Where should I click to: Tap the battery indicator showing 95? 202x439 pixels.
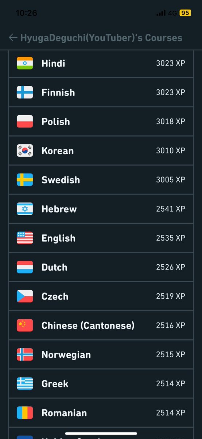pyautogui.click(x=185, y=13)
